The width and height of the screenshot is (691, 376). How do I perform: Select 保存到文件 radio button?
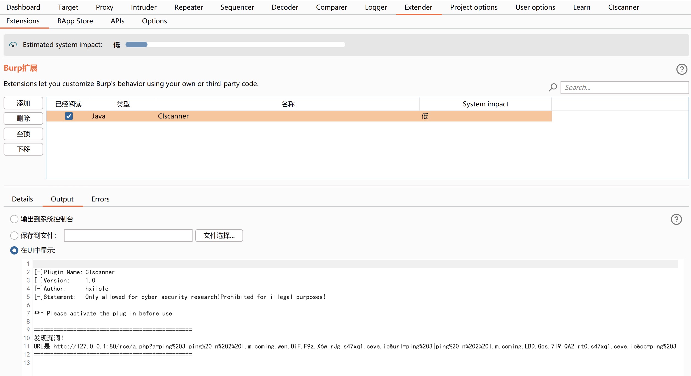pyautogui.click(x=14, y=236)
